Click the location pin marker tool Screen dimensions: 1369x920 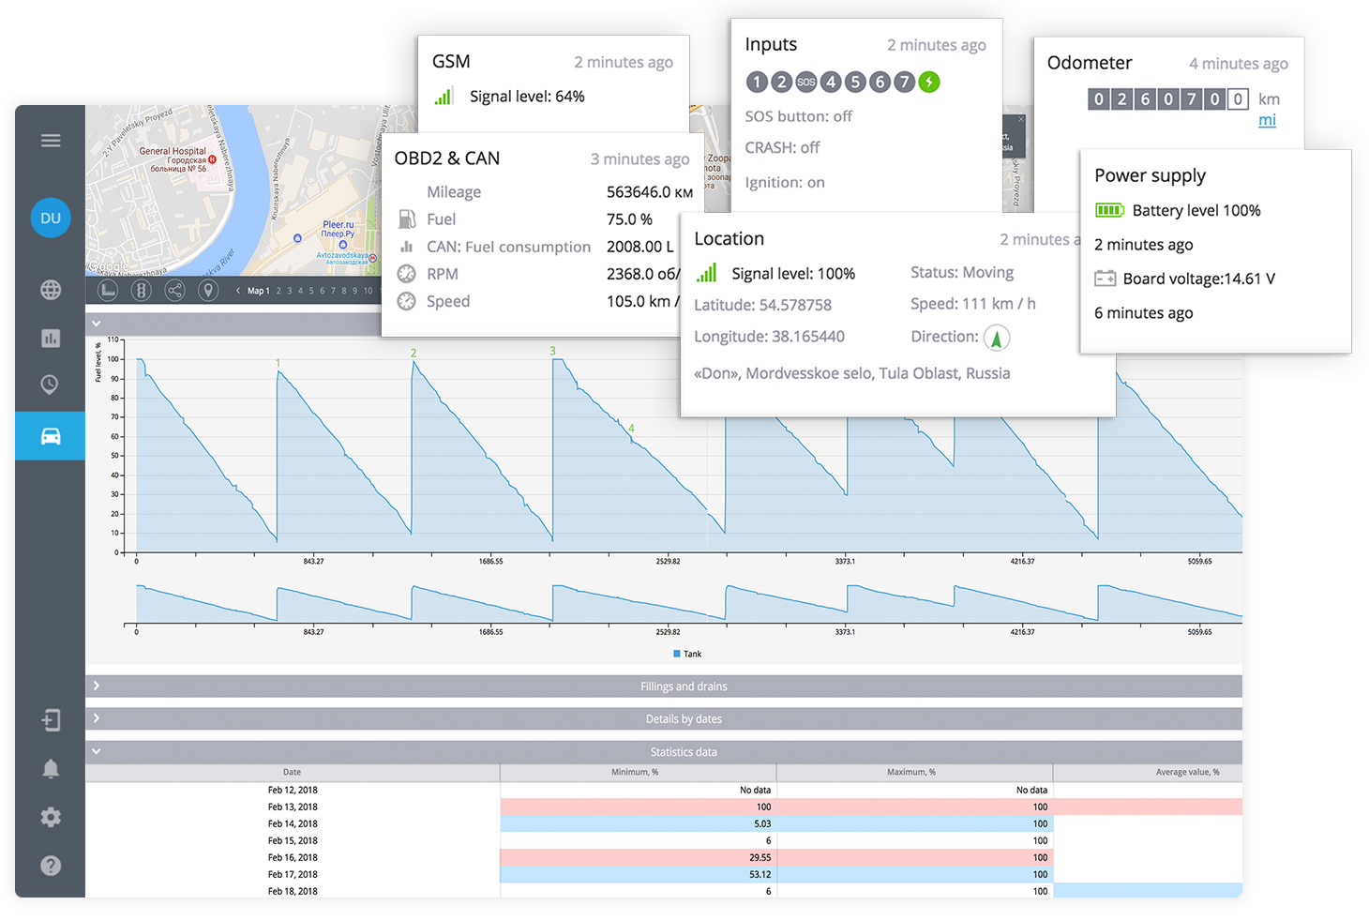(x=208, y=291)
